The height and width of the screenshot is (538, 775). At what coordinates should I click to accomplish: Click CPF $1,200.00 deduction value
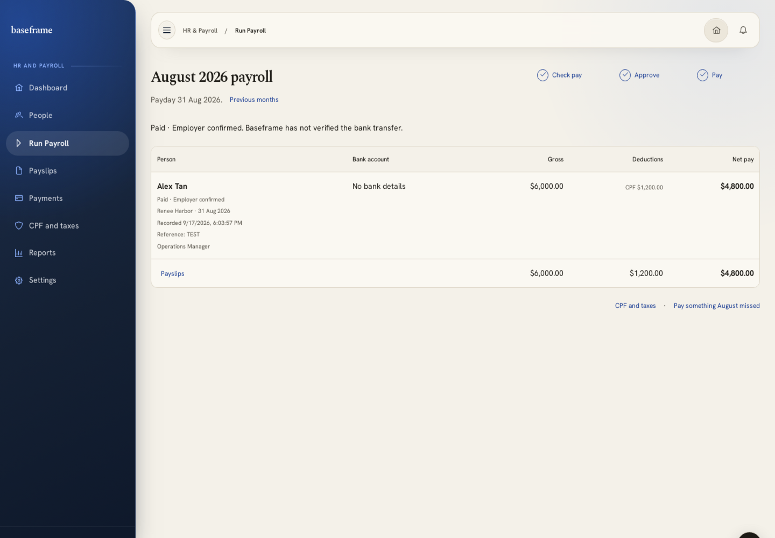coord(644,187)
